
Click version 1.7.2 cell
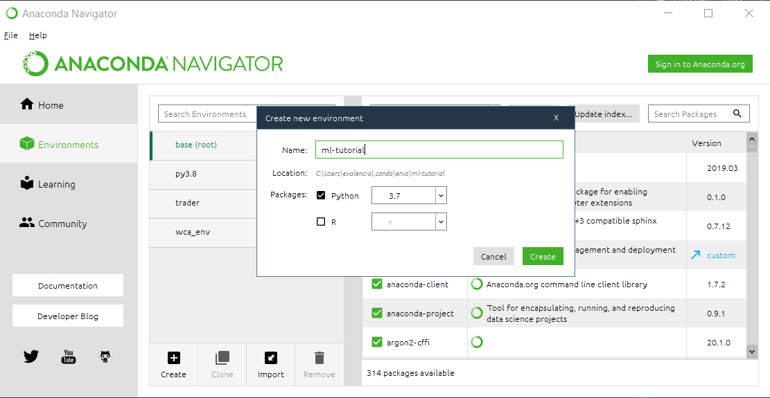click(x=716, y=284)
